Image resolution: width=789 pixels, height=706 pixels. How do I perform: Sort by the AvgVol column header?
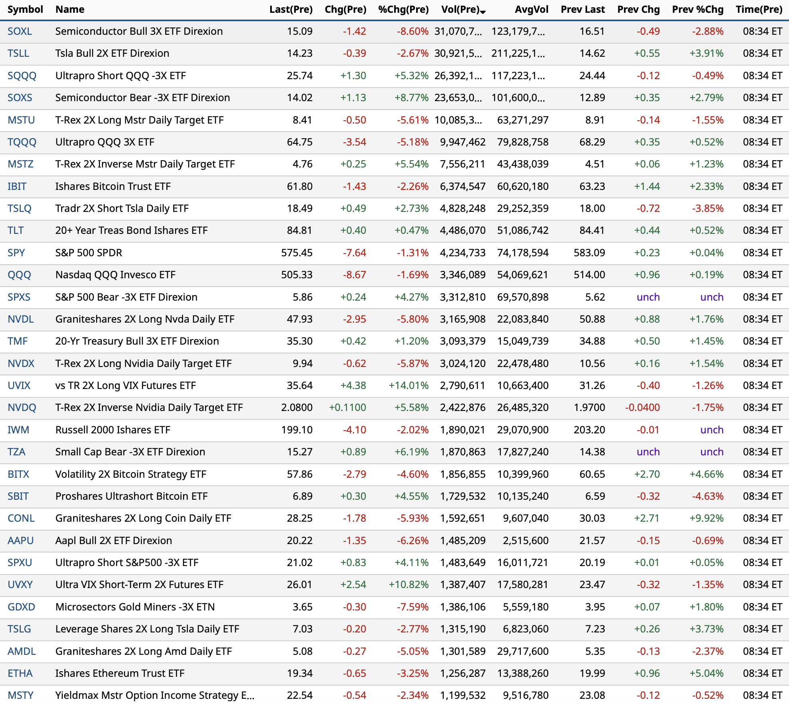click(x=531, y=10)
